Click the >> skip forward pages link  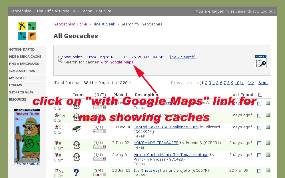point(251,83)
